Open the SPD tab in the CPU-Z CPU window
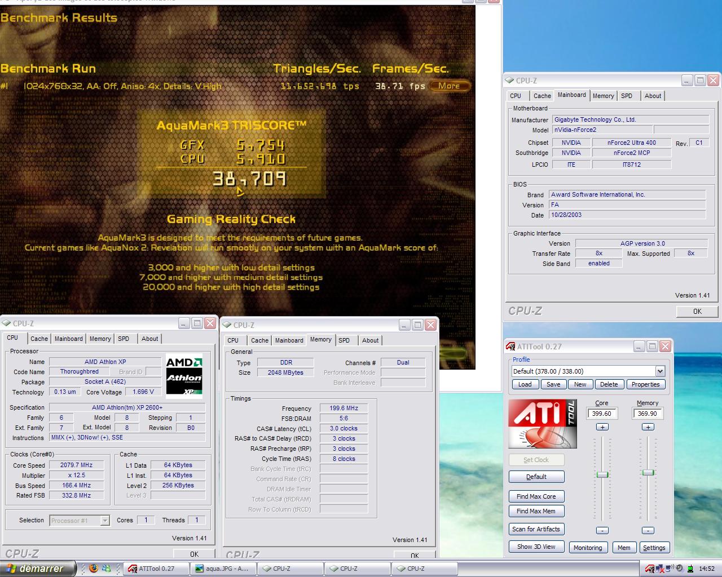The width and height of the screenshot is (722, 577). point(124,339)
